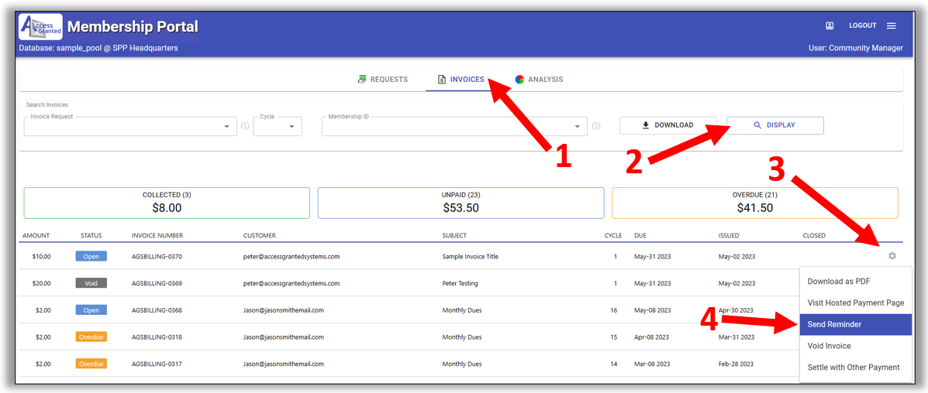
Task: Expand the Membership ID dropdown
Action: coord(578,127)
